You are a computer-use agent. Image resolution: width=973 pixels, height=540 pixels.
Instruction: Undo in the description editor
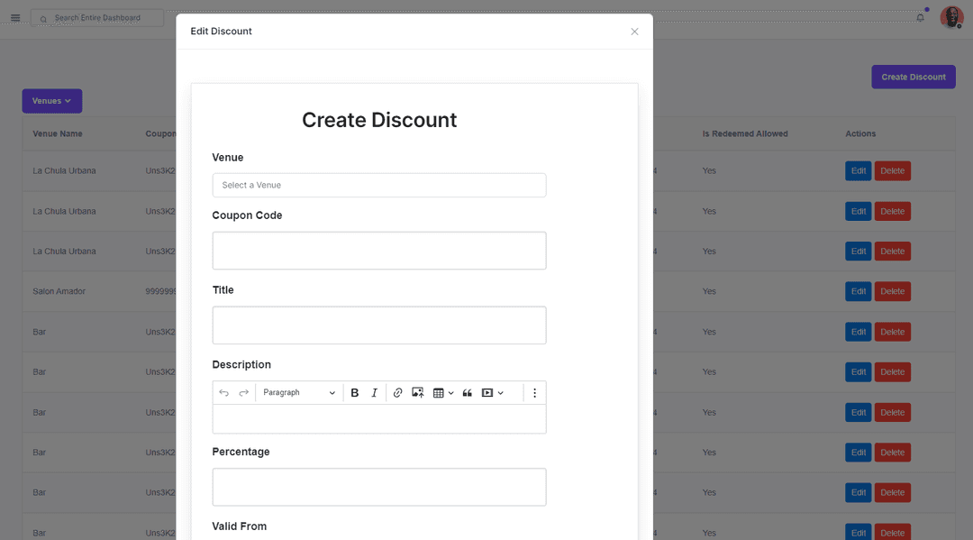[224, 393]
